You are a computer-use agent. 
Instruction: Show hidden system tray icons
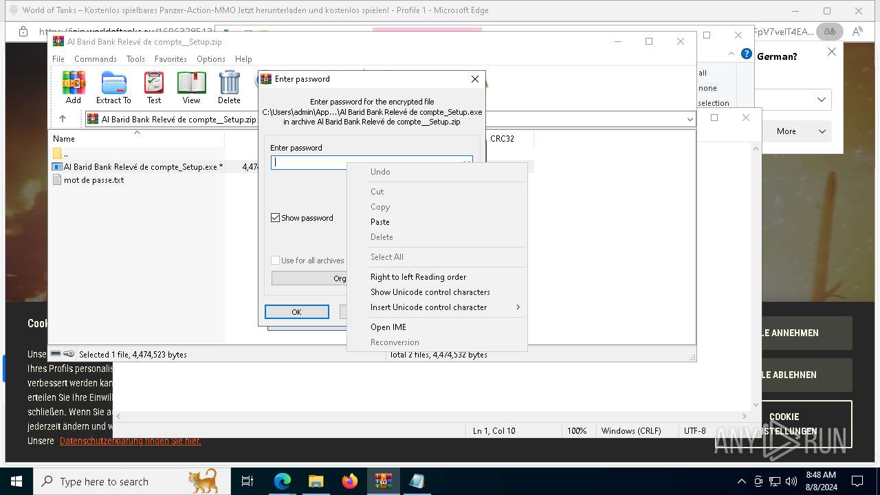point(741,481)
